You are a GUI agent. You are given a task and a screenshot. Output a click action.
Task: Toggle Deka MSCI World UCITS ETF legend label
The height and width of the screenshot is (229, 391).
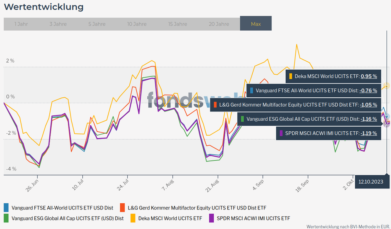pyautogui.click(x=171, y=218)
